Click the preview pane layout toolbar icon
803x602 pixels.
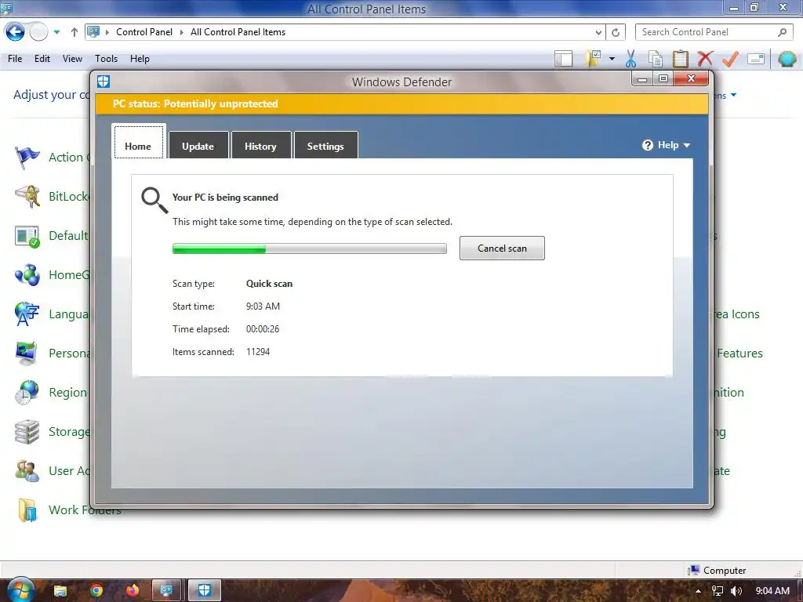tap(563, 59)
